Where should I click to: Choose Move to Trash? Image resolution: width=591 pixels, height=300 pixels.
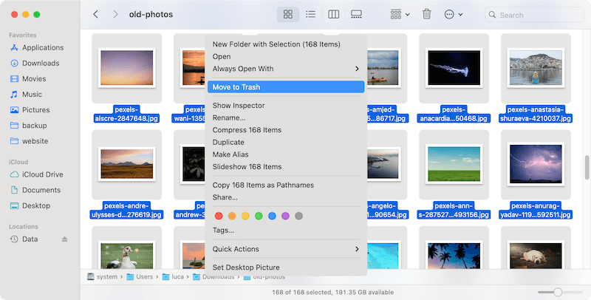(x=286, y=87)
